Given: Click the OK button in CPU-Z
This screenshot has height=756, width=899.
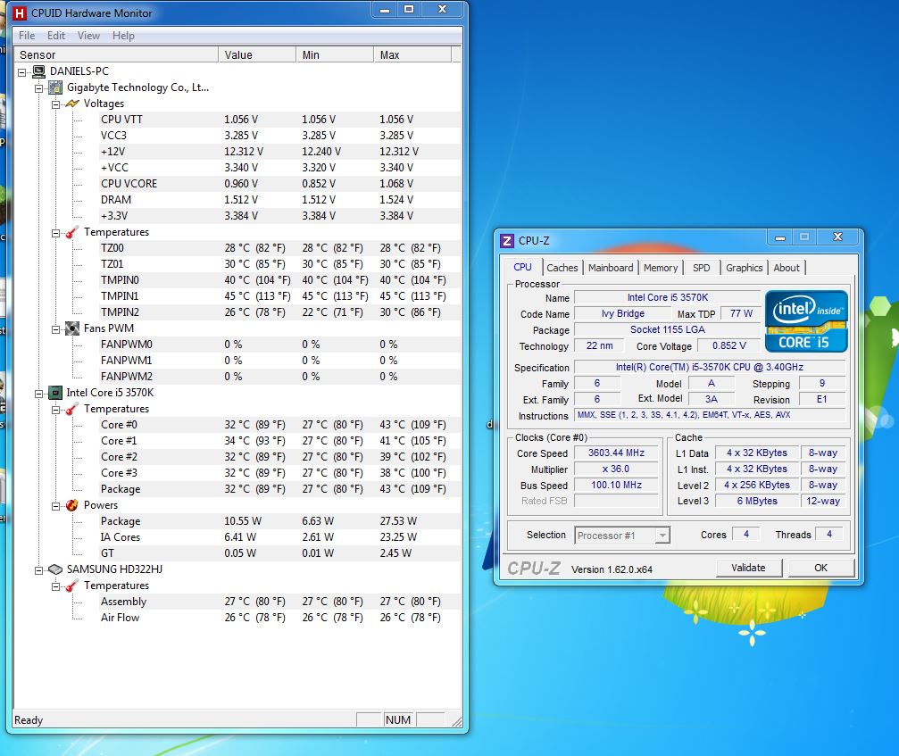Looking at the screenshot, I should pos(821,568).
